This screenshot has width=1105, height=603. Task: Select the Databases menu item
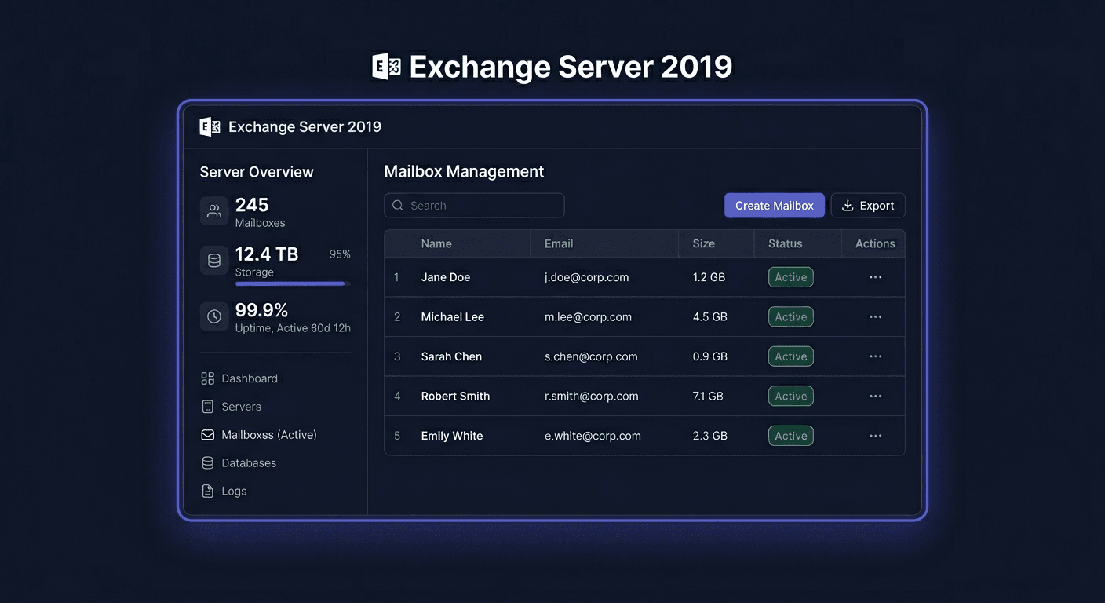[x=248, y=462]
